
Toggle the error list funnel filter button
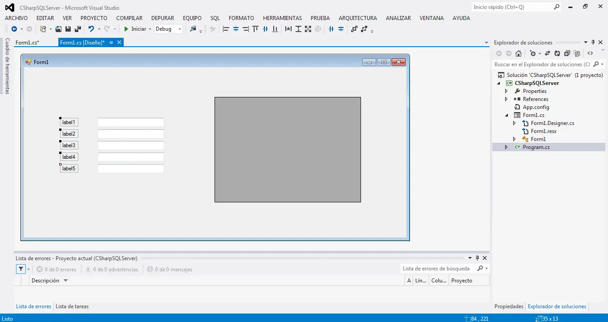pos(21,269)
